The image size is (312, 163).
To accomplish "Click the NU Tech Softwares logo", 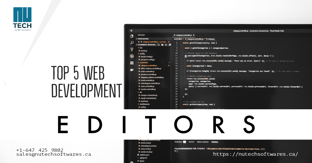I will click(x=22, y=19).
